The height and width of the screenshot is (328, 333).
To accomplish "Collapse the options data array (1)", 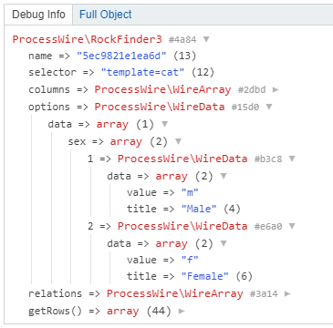I will point(164,124).
